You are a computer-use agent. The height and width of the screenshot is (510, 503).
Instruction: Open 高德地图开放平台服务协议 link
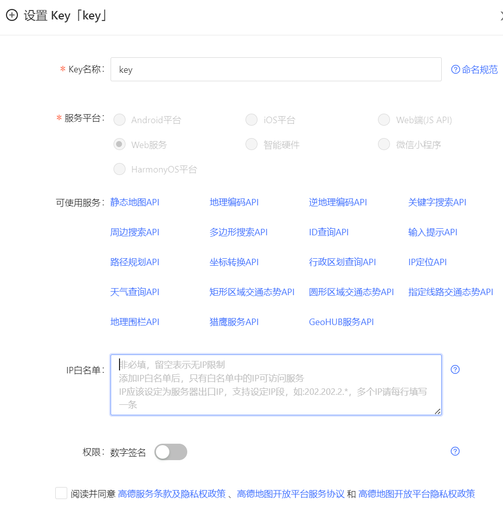tap(290, 494)
